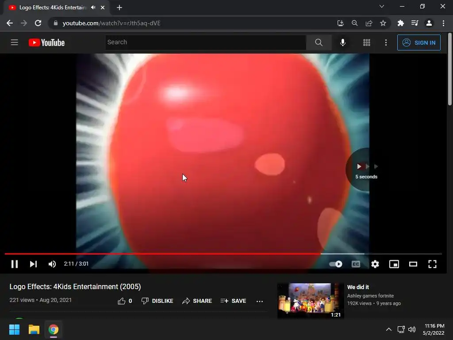The height and width of the screenshot is (340, 453).
Task: Pause the video with the pause button
Action: (x=15, y=264)
